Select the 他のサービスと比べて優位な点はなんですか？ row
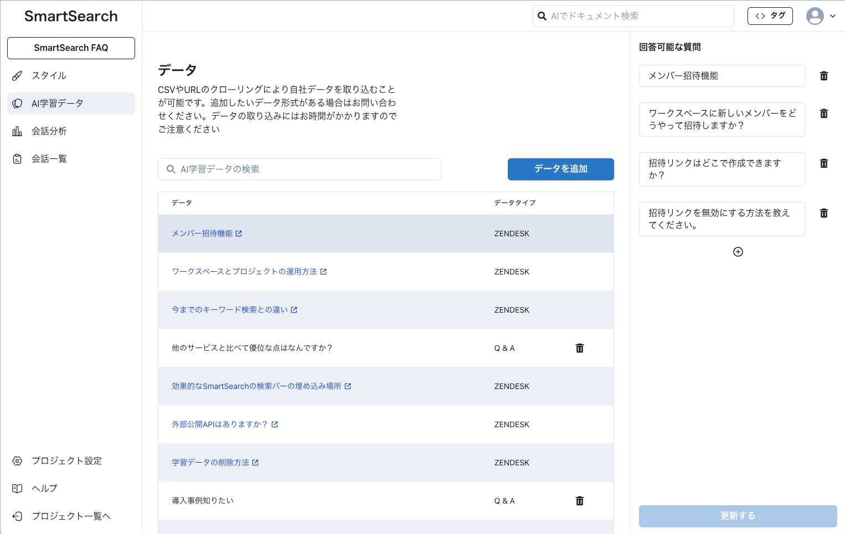The height and width of the screenshot is (534, 845). (x=386, y=348)
